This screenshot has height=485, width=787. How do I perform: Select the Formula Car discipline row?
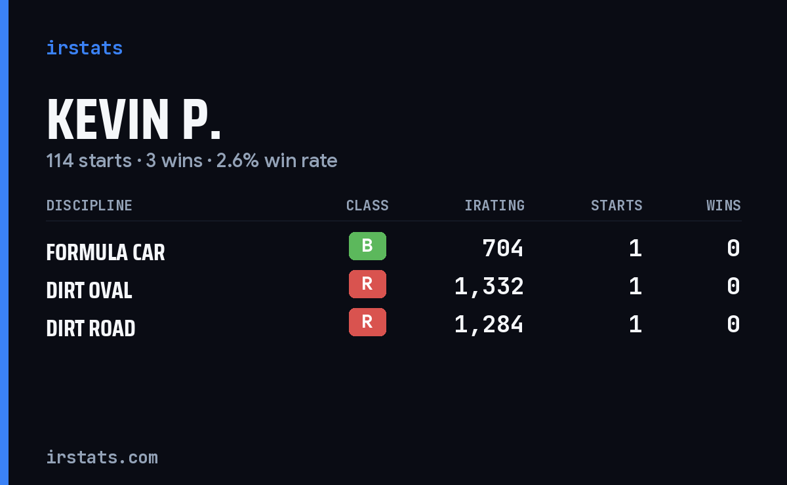pos(393,248)
